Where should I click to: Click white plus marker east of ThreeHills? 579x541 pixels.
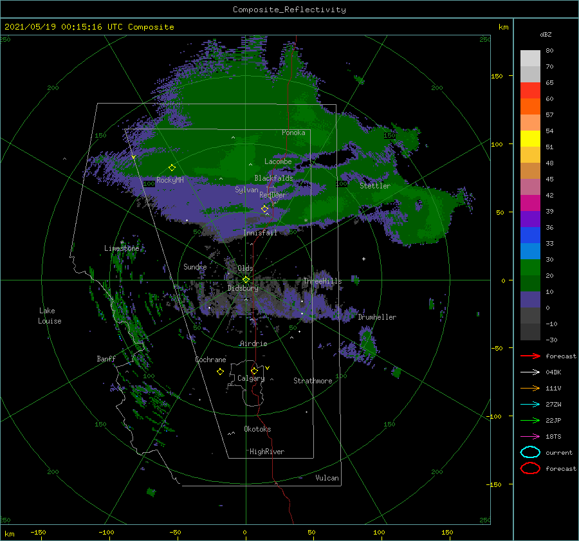coord(363,259)
